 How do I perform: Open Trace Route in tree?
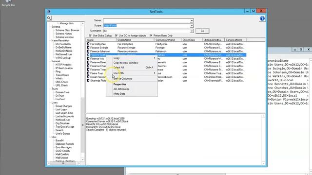point(62,75)
